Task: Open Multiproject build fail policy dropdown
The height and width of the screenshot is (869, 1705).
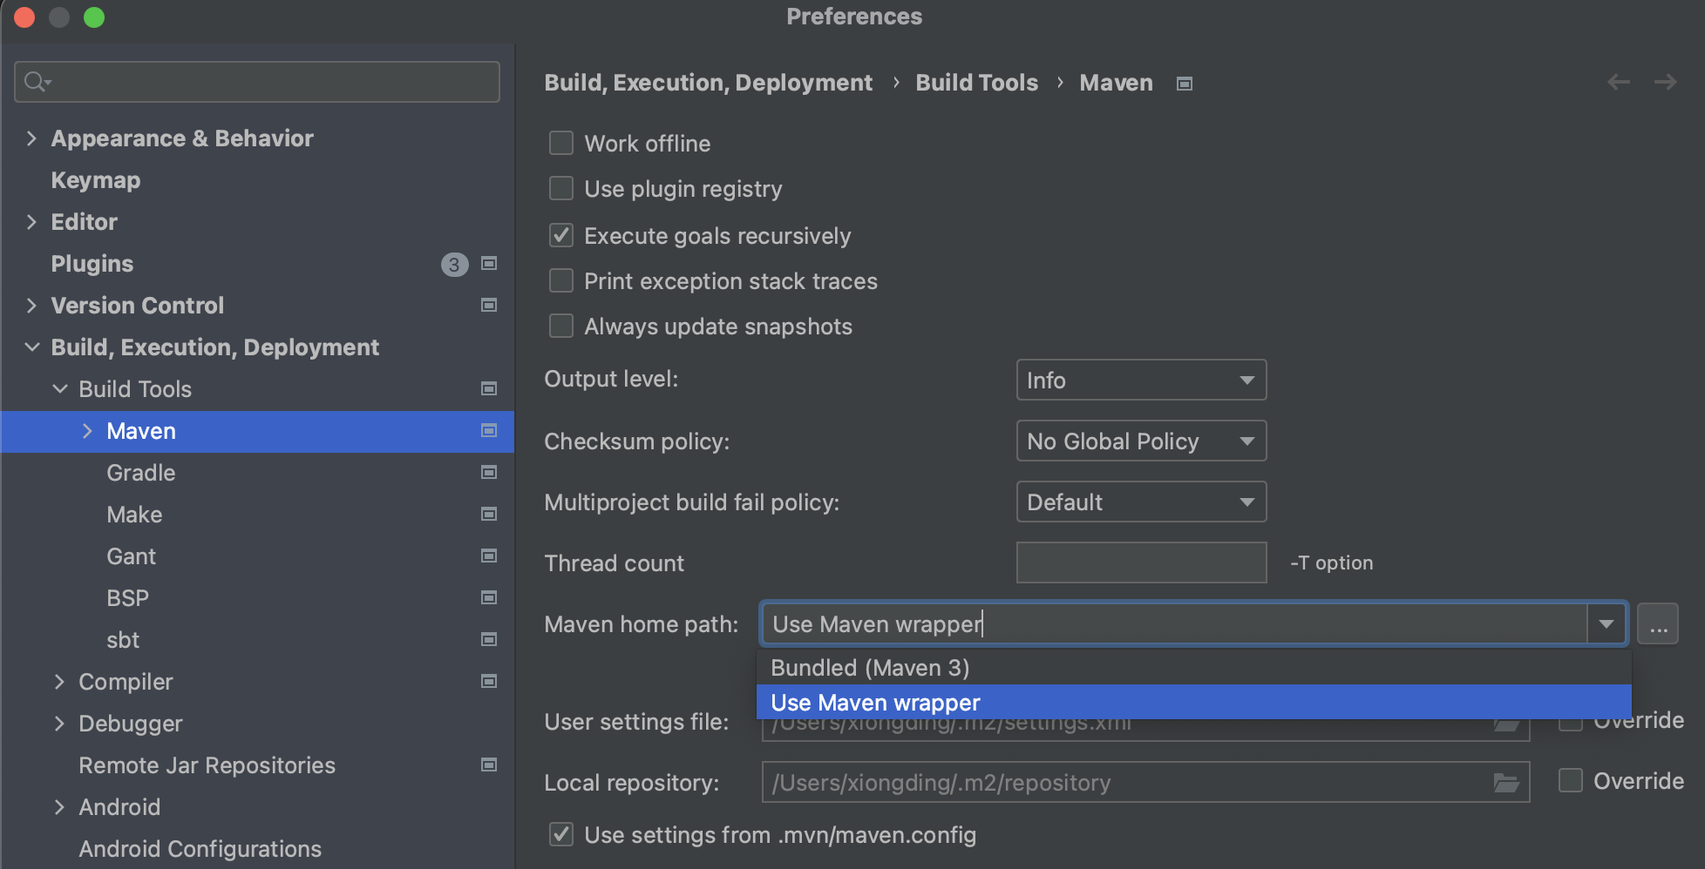Action: click(x=1141, y=502)
